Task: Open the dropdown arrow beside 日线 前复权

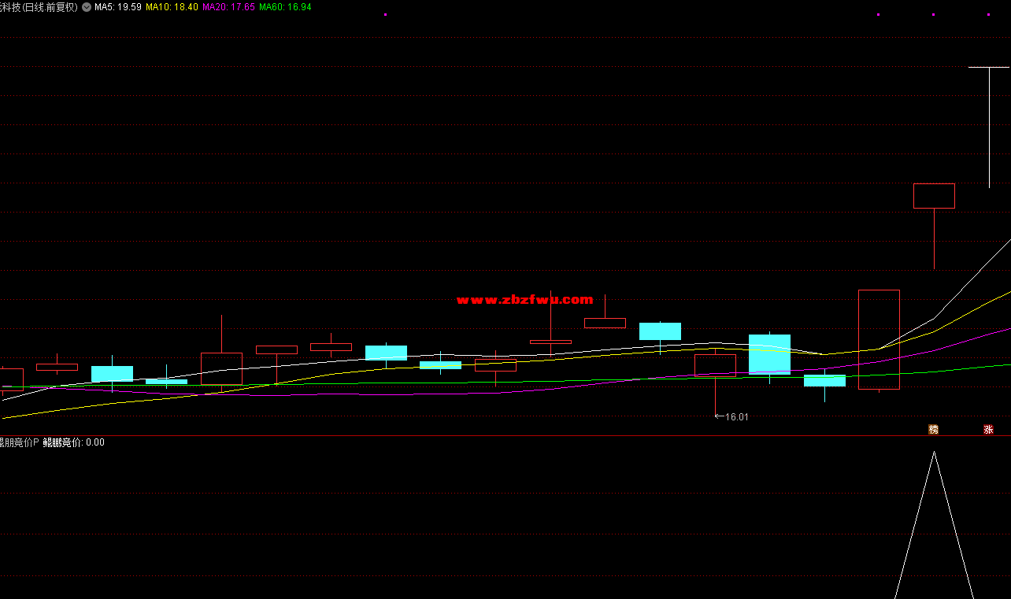Action: pos(87,7)
